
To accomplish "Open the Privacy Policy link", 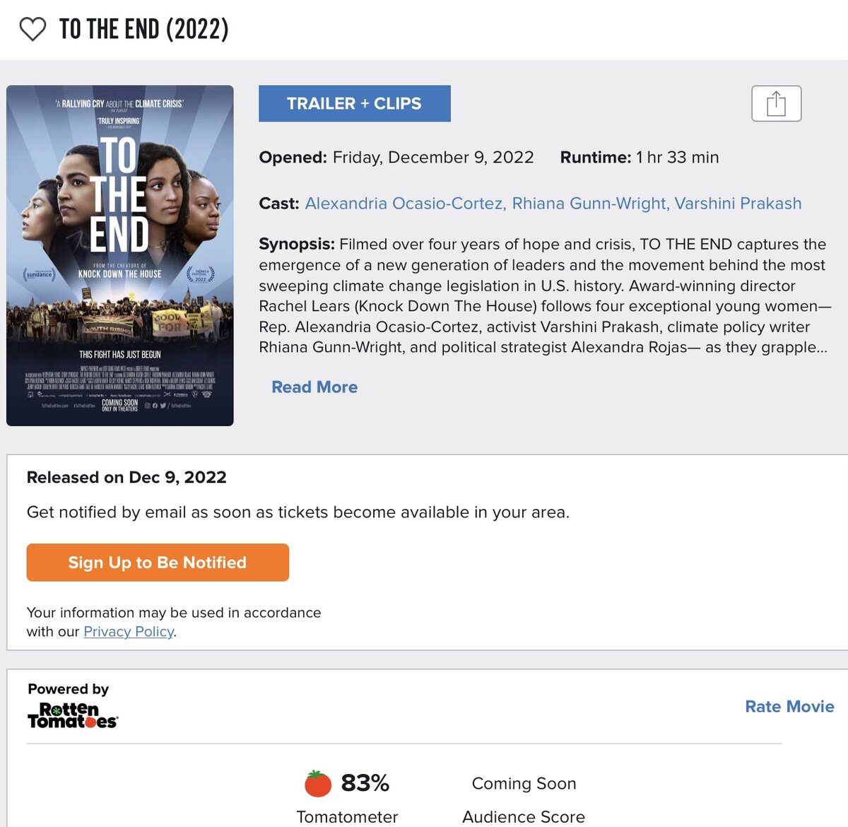I will pyautogui.click(x=129, y=632).
